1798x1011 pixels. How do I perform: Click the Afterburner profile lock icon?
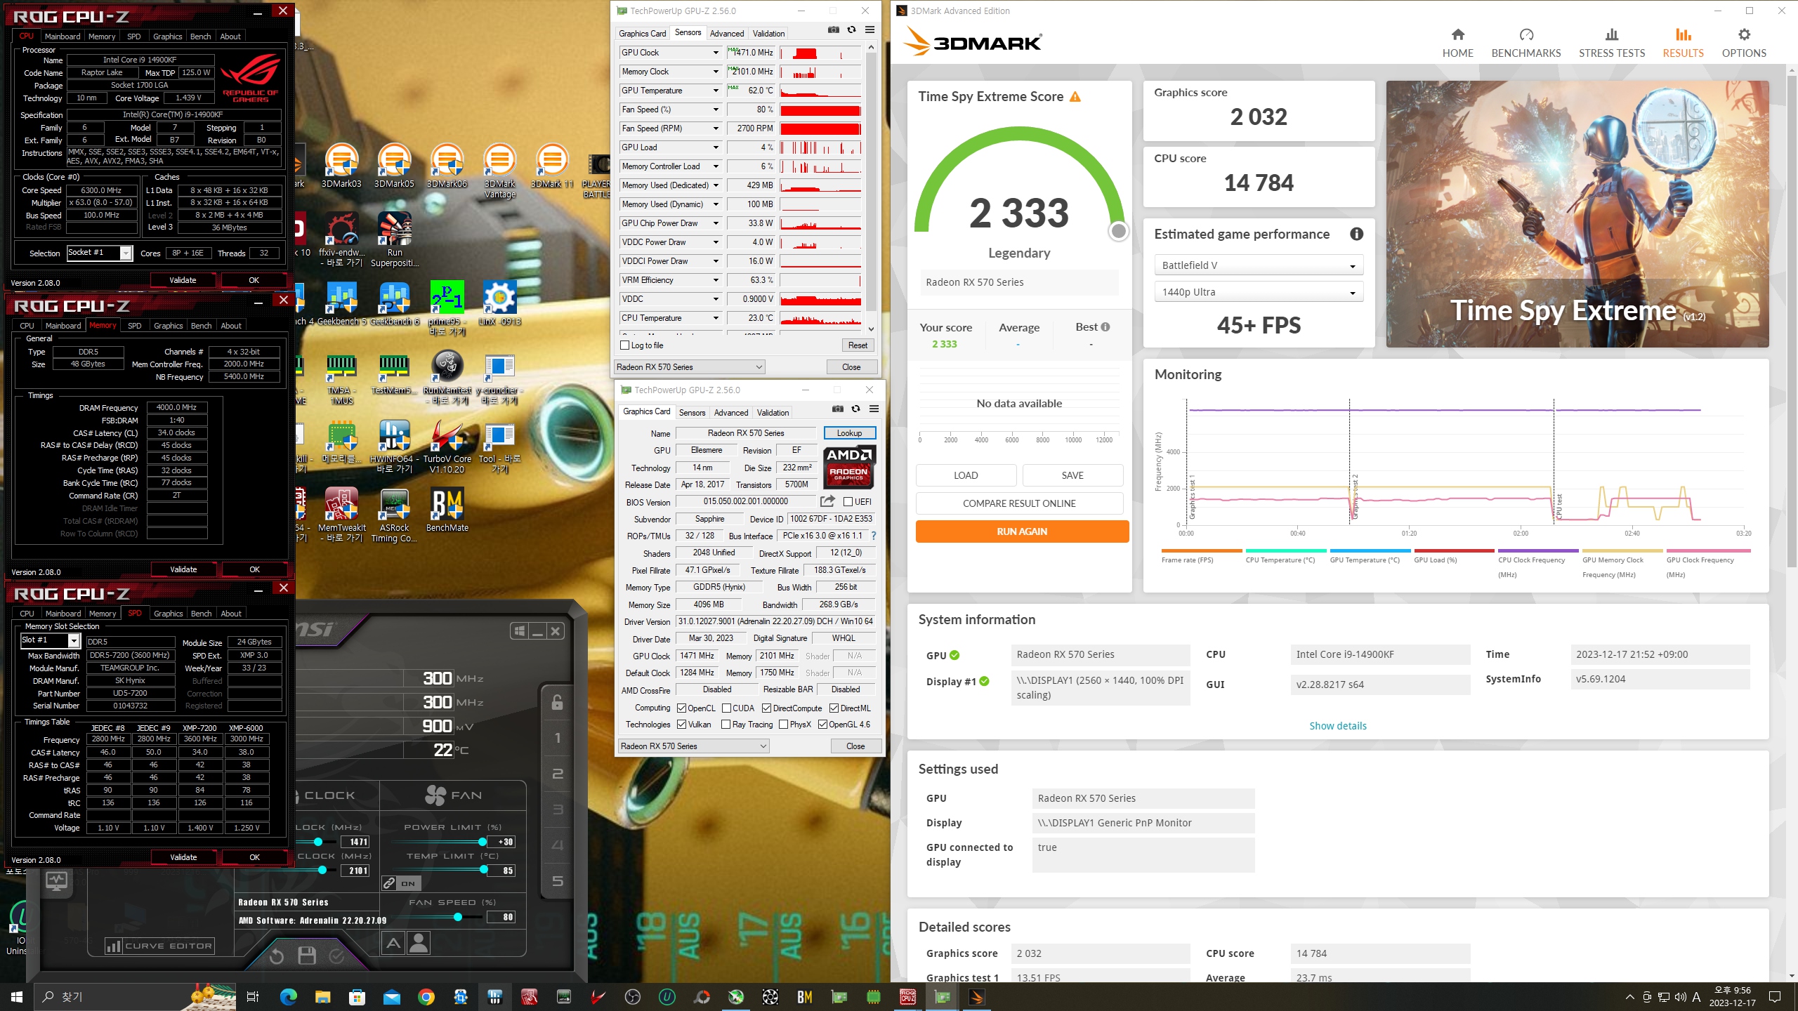pyautogui.click(x=557, y=703)
